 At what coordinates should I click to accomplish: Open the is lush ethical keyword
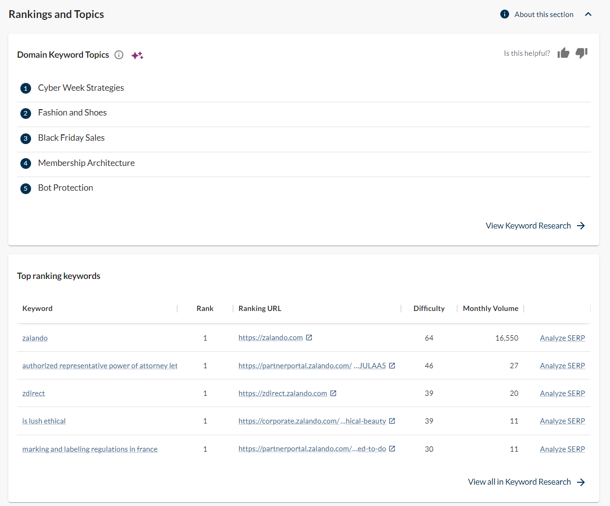coord(44,421)
